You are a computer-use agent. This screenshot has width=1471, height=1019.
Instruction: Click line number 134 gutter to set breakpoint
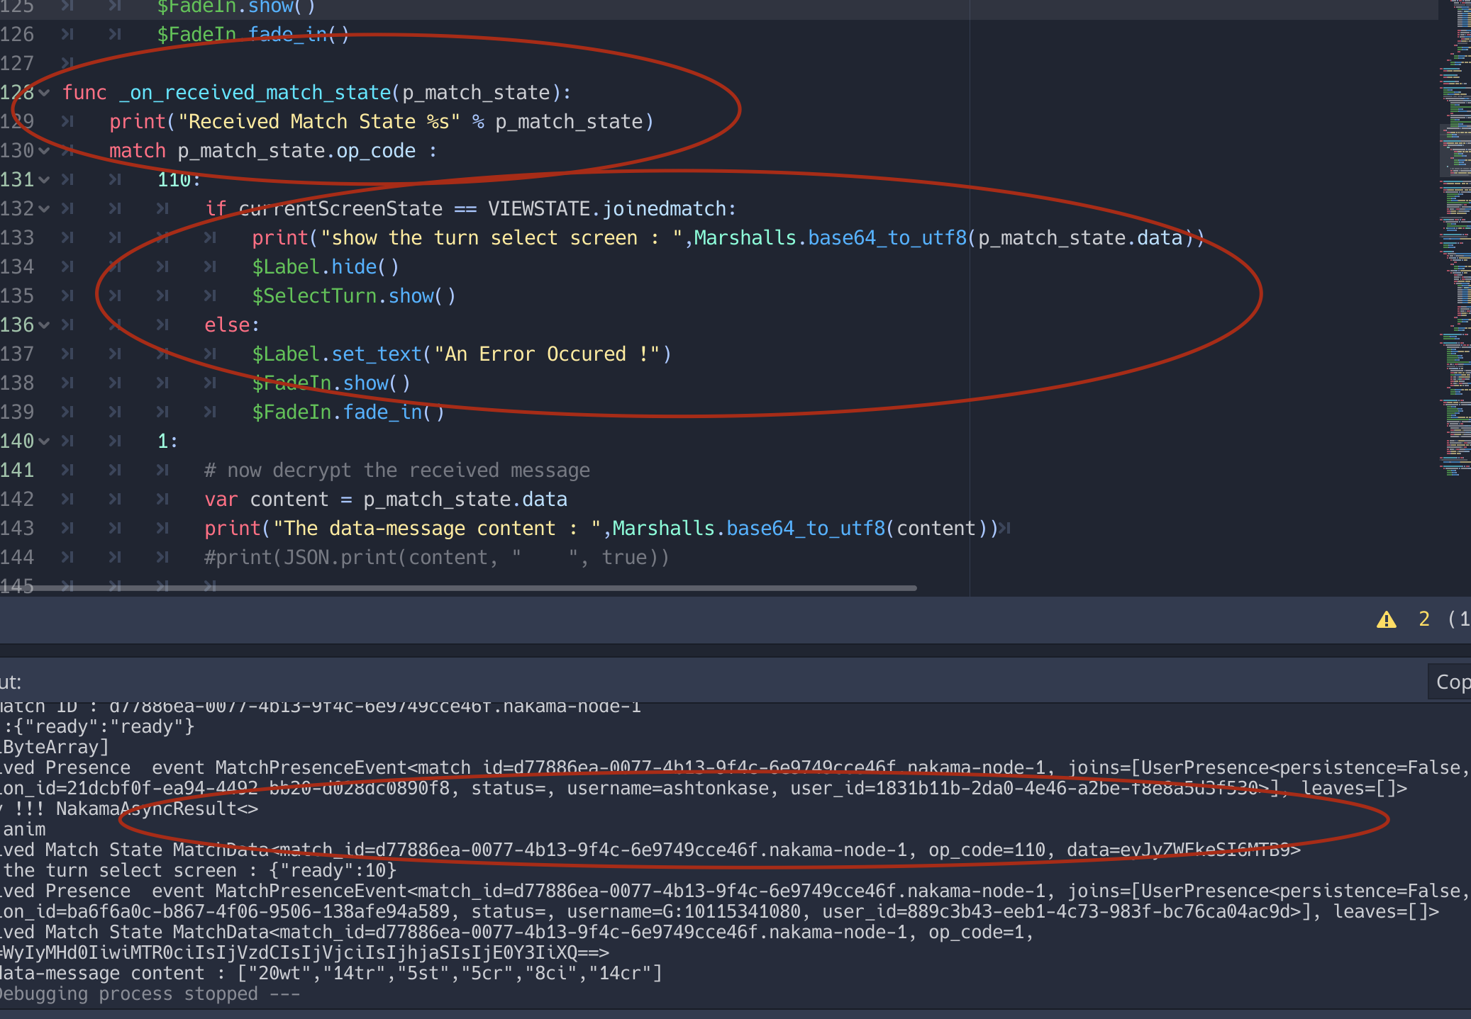(x=19, y=266)
